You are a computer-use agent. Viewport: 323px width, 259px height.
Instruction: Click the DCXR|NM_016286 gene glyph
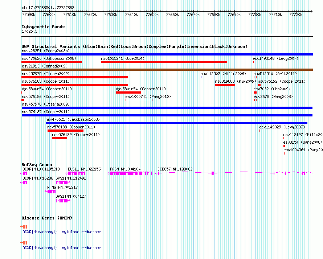[x=24, y=182]
